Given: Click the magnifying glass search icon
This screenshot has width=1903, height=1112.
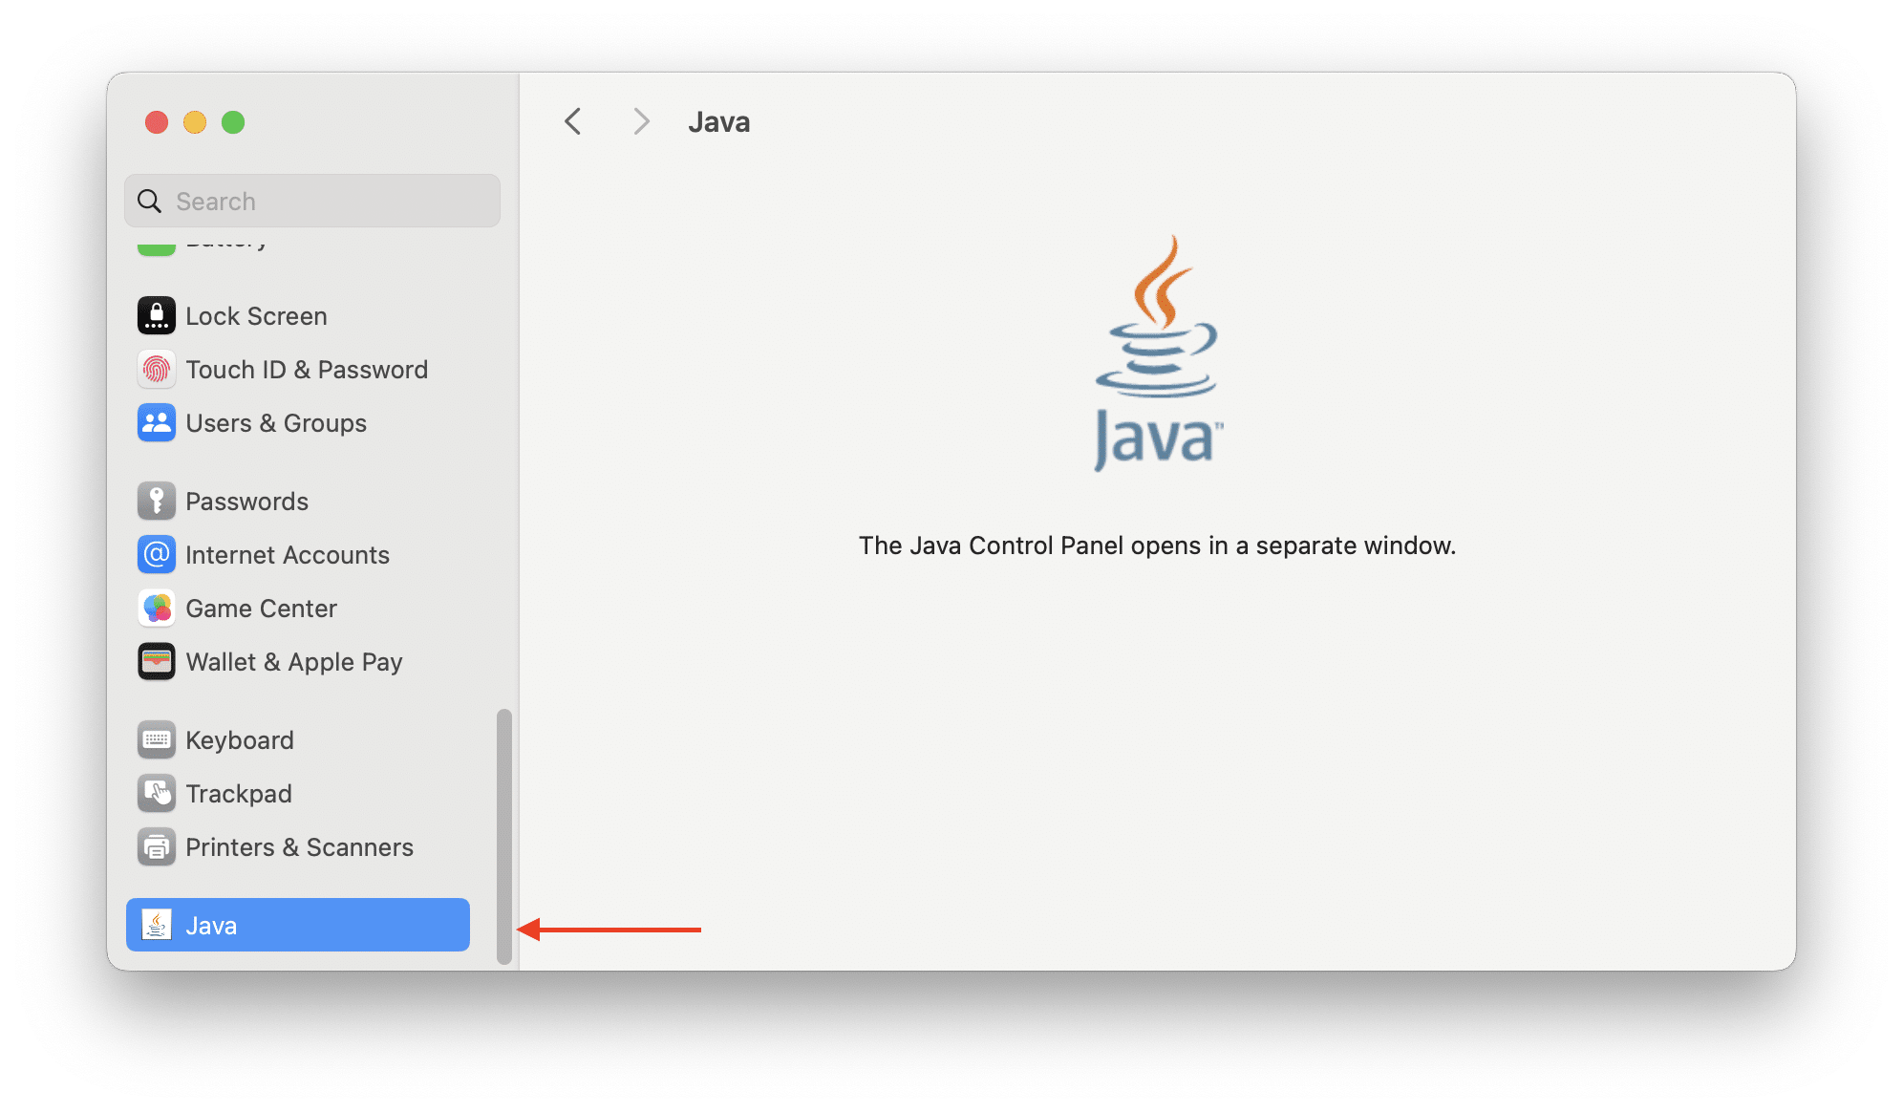Looking at the screenshot, I should tap(150, 202).
